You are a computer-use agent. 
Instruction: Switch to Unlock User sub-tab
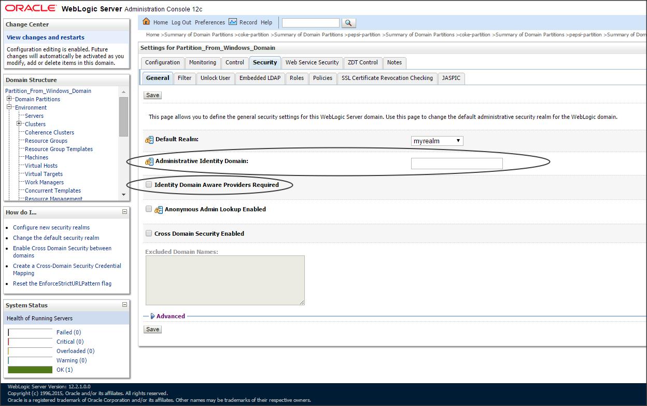click(x=215, y=78)
